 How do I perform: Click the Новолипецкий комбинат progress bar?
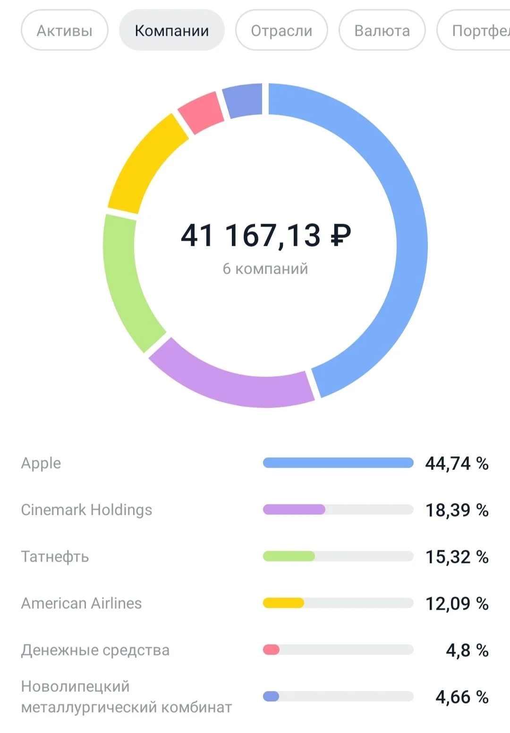click(x=338, y=696)
